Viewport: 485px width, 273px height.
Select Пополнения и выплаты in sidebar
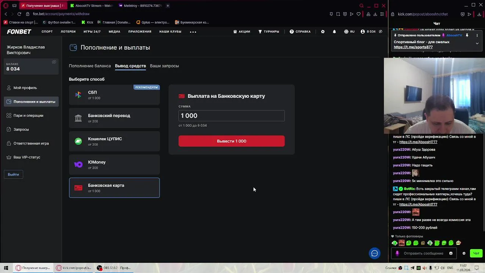pos(31,102)
